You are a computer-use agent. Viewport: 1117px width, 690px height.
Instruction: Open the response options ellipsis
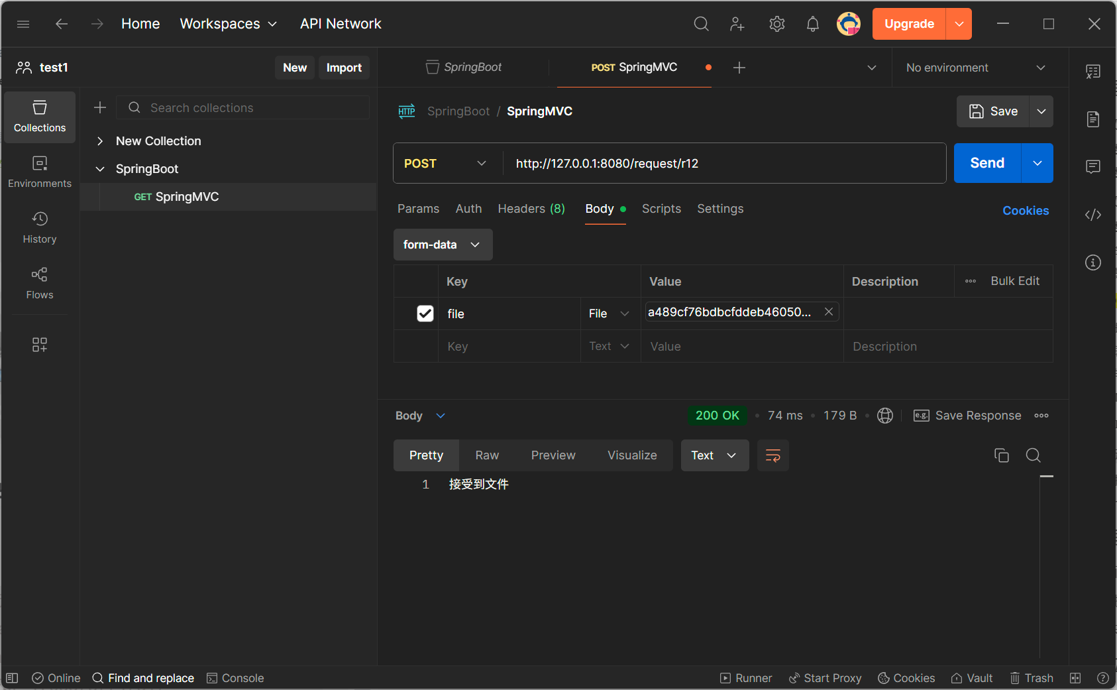tap(1041, 416)
